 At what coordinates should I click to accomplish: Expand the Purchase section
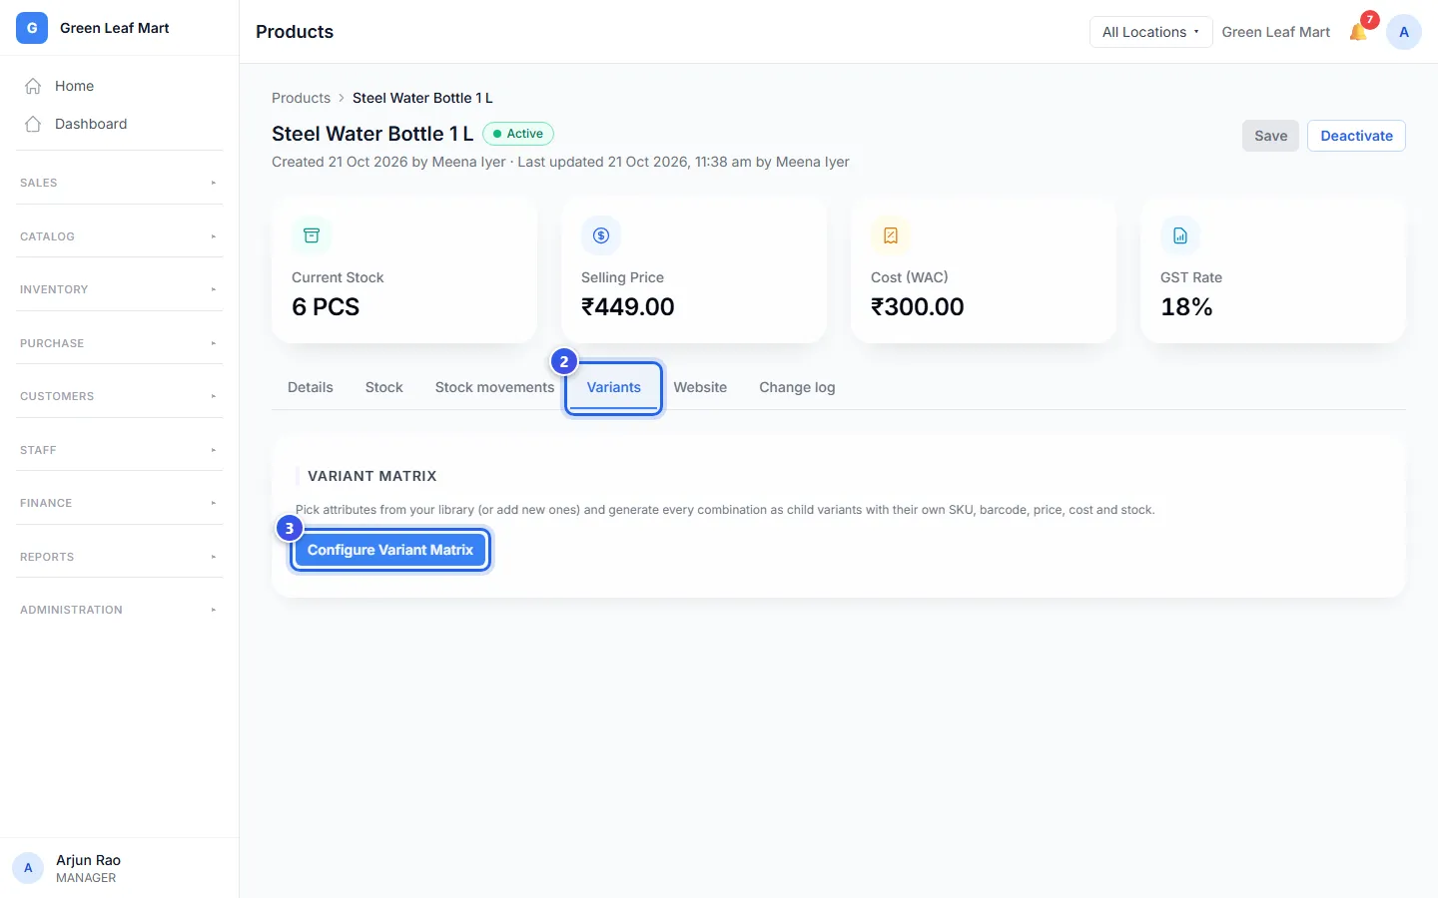[x=119, y=343]
